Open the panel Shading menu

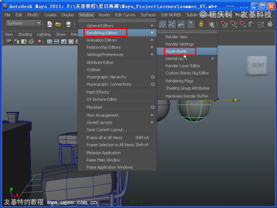tap(25, 34)
